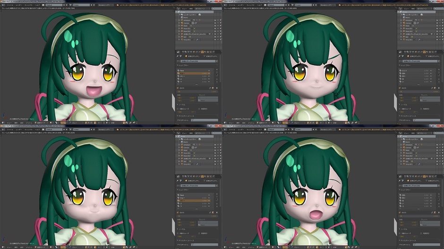Click the minus icon beside the bottom-left shape key list

coord(217,197)
